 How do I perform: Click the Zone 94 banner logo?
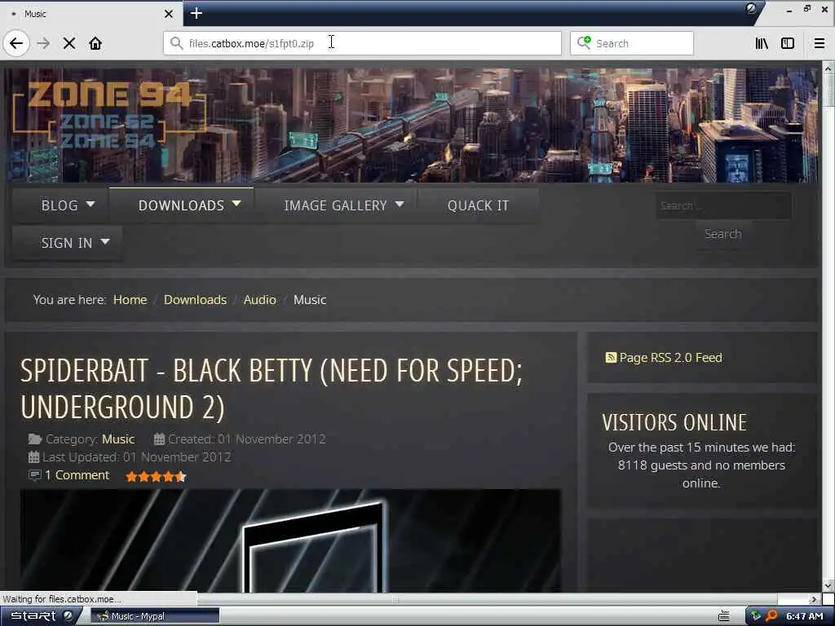109,114
